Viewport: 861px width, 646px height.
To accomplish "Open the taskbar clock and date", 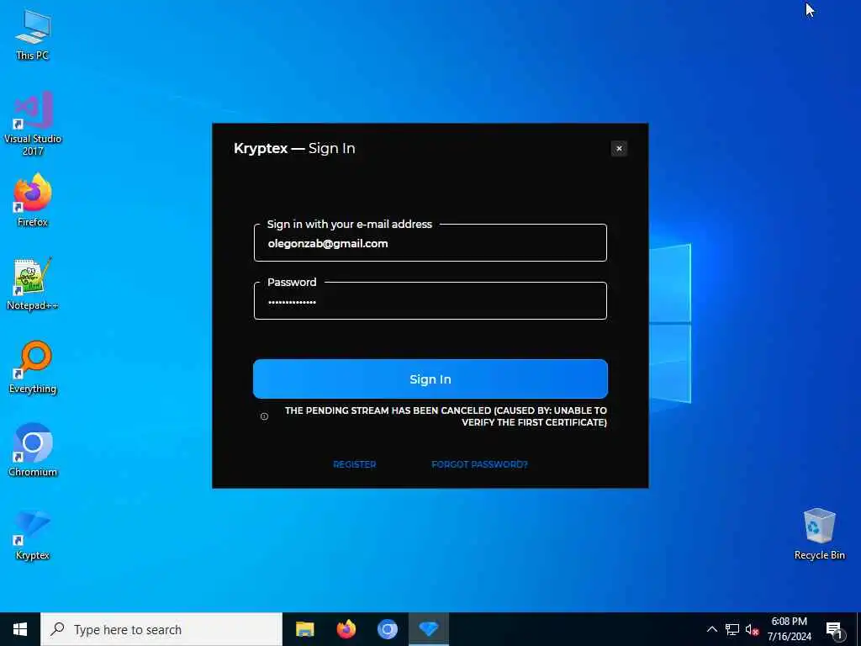I will [790, 629].
